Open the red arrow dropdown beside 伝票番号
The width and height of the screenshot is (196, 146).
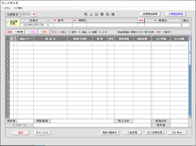coord(34,14)
